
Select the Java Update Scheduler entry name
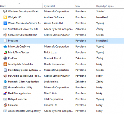pyautogui.click(x=20, y=64)
